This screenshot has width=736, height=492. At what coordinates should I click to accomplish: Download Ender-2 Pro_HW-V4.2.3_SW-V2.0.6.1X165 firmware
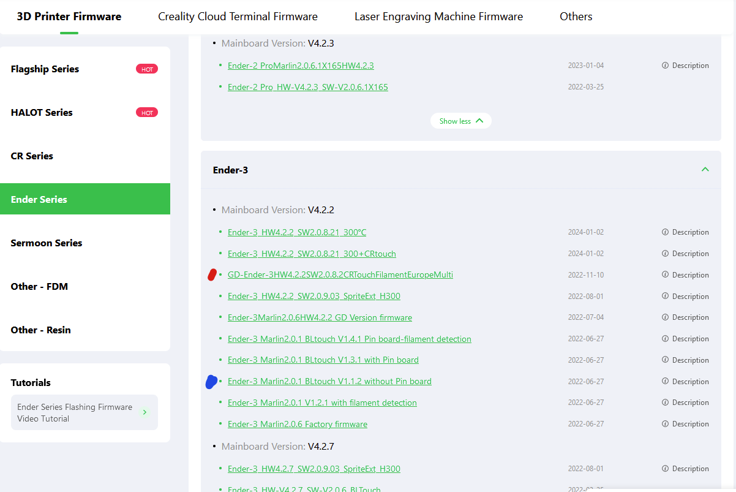pos(308,87)
